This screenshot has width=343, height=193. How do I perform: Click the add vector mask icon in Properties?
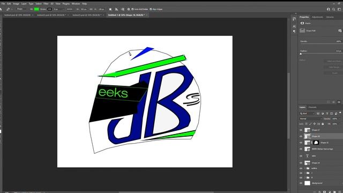point(340,31)
